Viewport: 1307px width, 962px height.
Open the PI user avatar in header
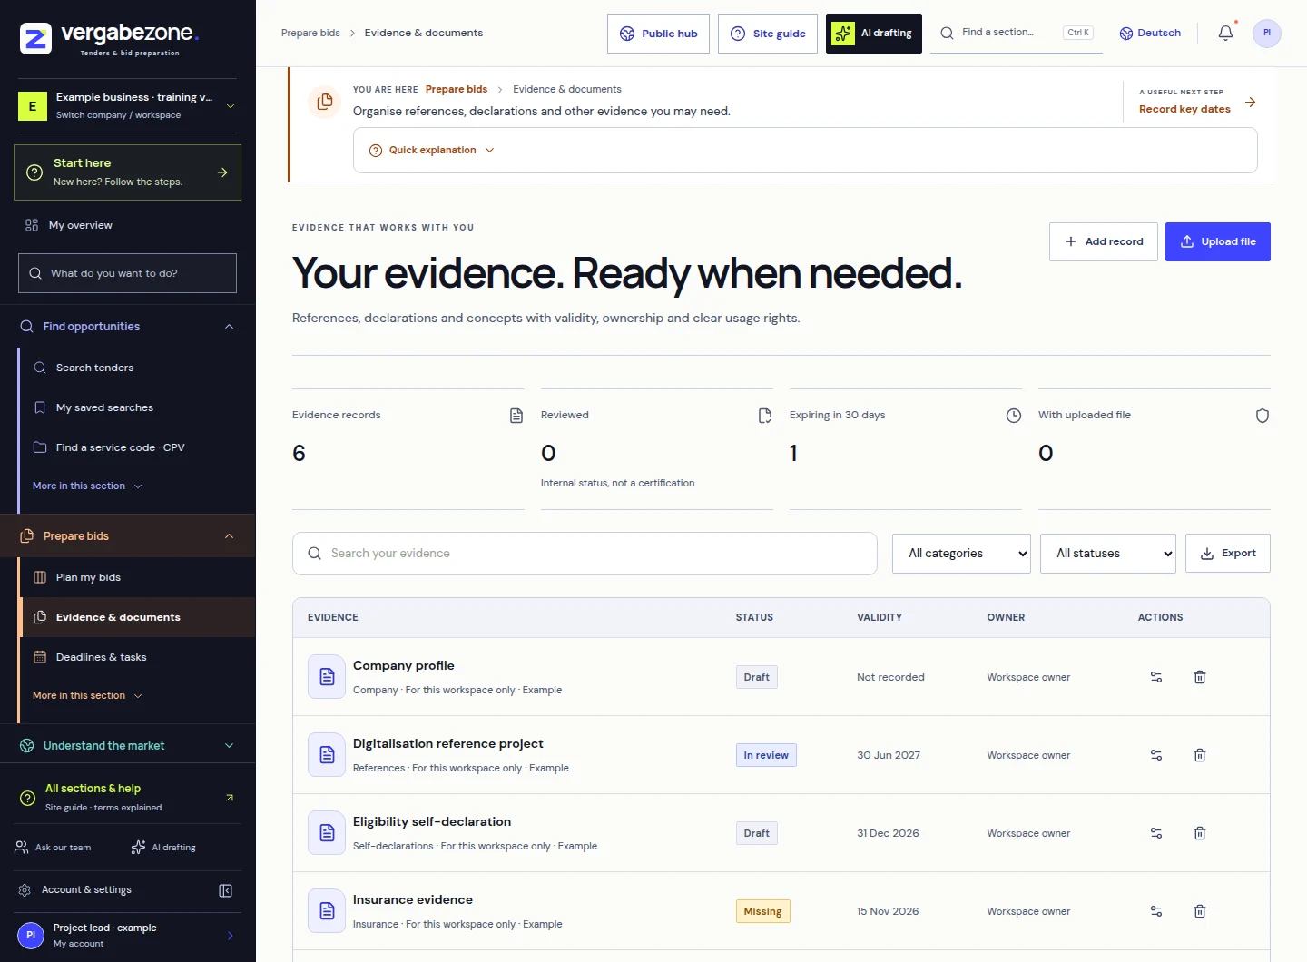click(1267, 33)
